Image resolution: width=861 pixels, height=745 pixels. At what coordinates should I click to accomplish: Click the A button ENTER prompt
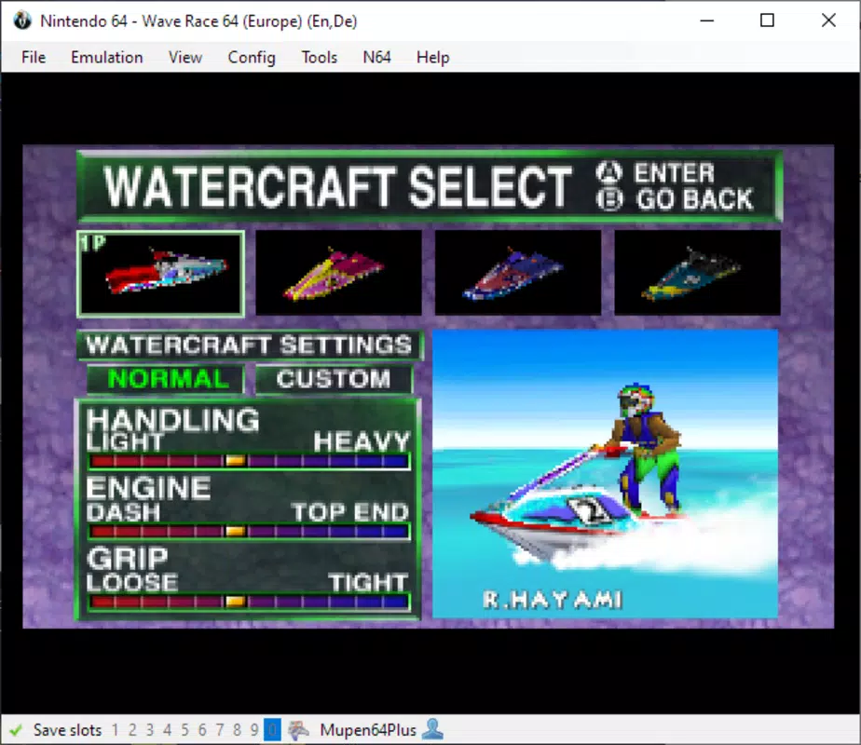click(x=656, y=173)
